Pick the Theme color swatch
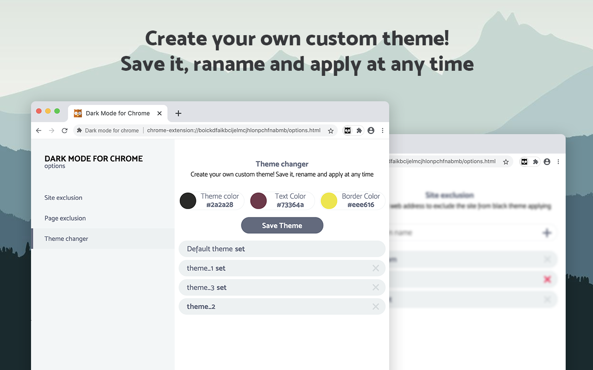This screenshot has width=593, height=370. pyautogui.click(x=188, y=201)
